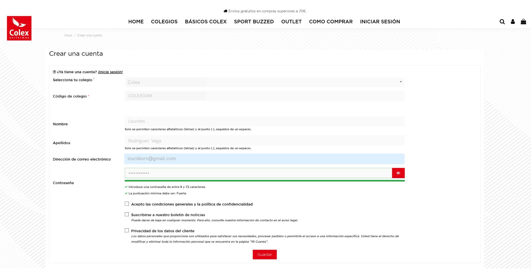Accept the general conditions checkbox
Screen dimensions: 531x274
[x=127, y=204]
